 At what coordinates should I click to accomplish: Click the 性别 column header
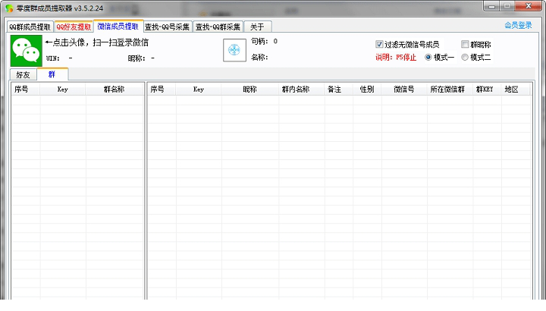coord(367,90)
